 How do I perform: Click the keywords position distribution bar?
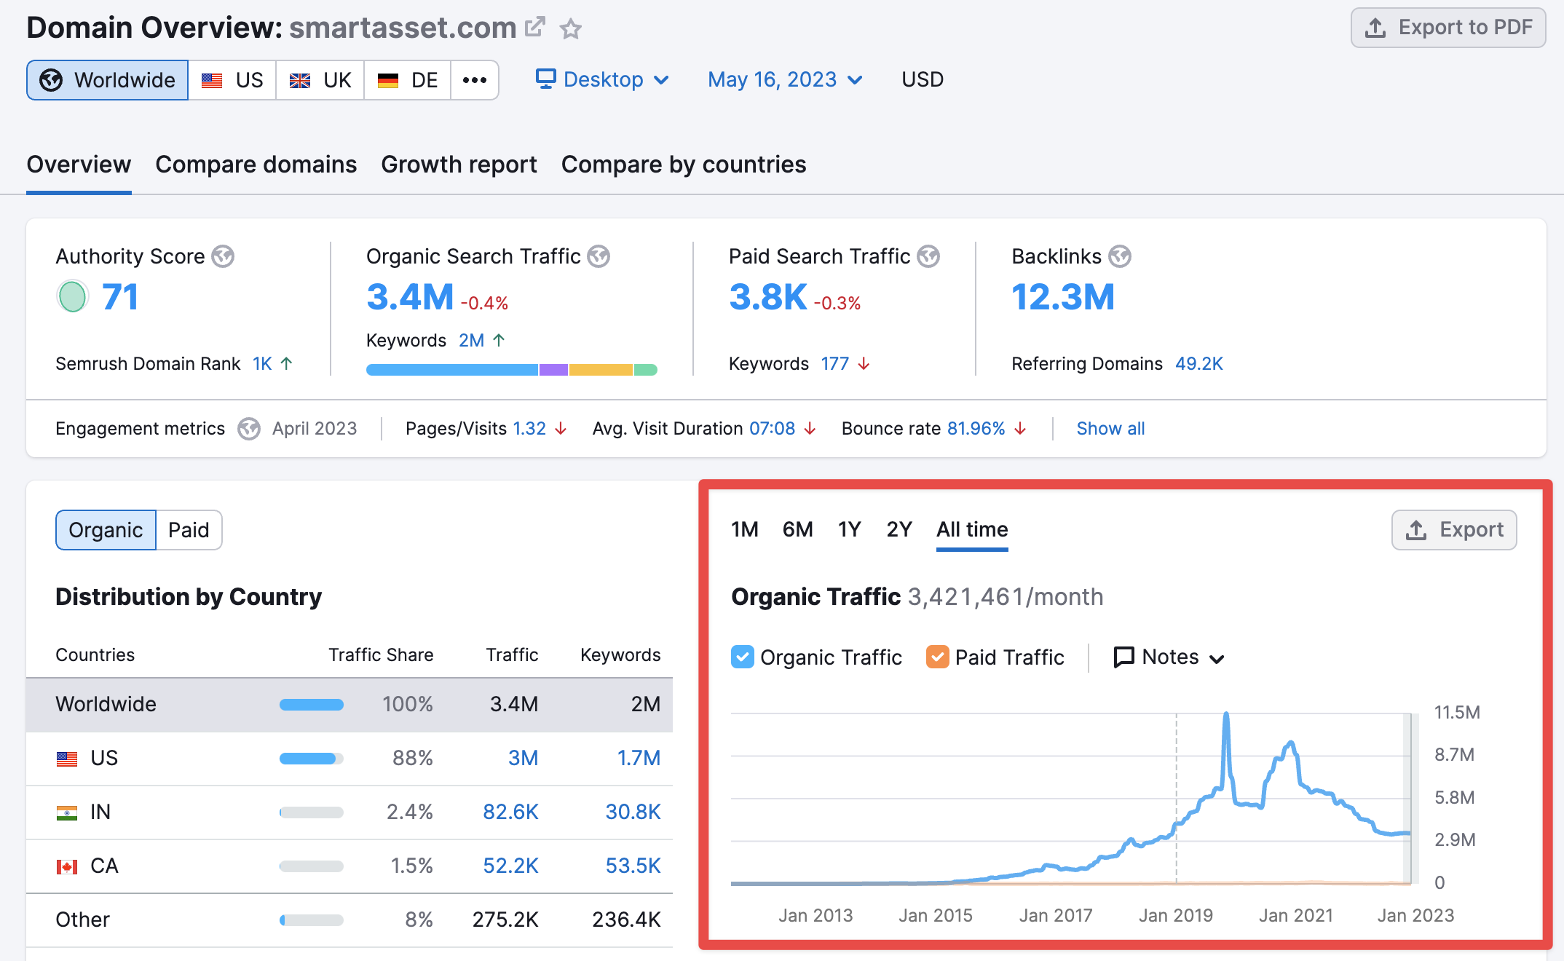click(x=512, y=370)
